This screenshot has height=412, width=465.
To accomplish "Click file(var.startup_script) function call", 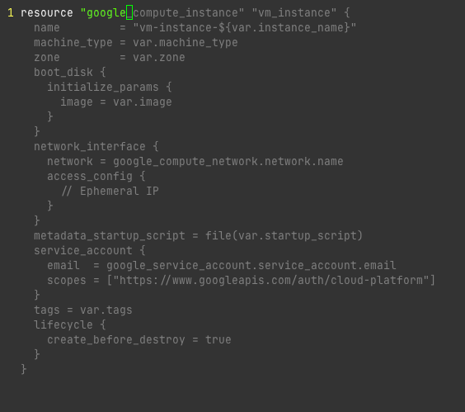I will click(284, 235).
